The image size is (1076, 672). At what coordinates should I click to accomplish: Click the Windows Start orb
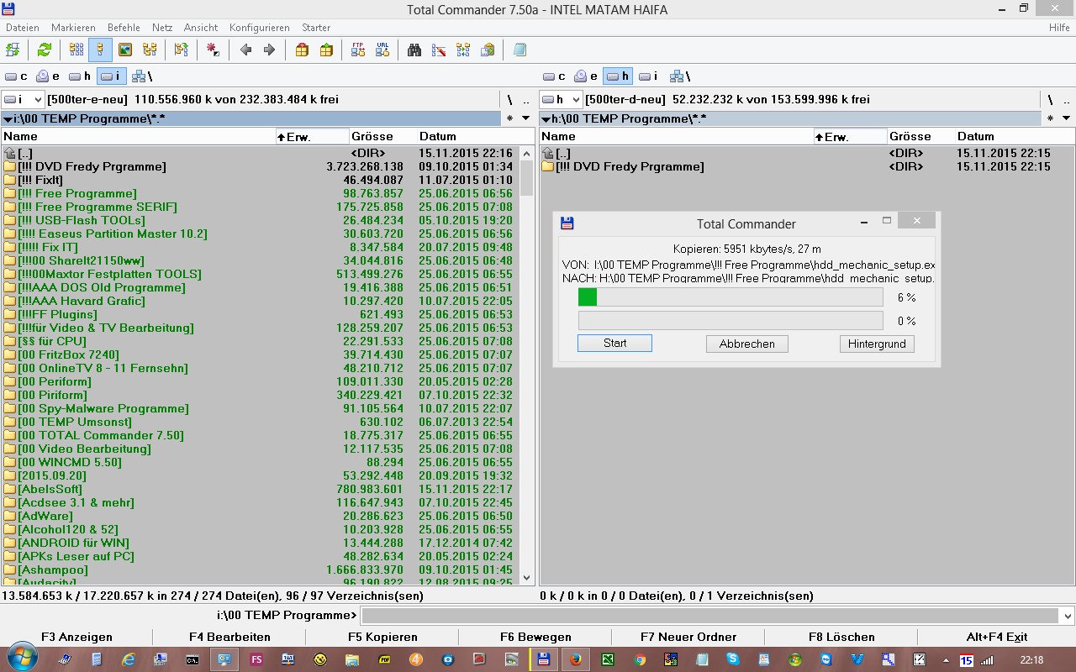point(23,658)
